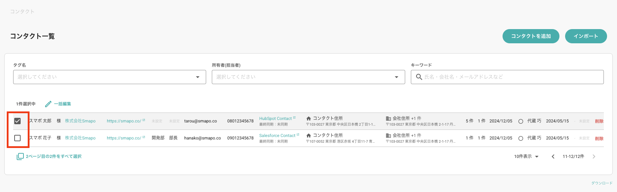
Task: Focus the キーワード search input
Action: point(507,77)
